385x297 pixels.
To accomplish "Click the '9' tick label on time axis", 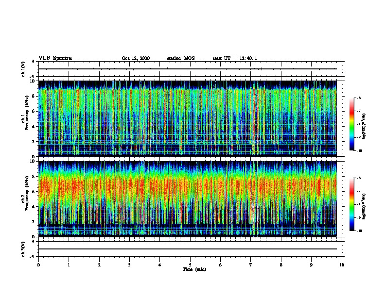I will tap(311, 265).
